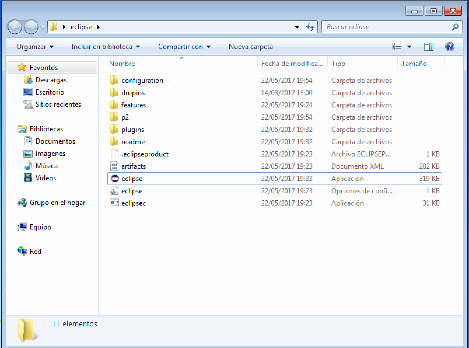Select the .eclipseproduct file
469x348 pixels.
click(x=145, y=154)
